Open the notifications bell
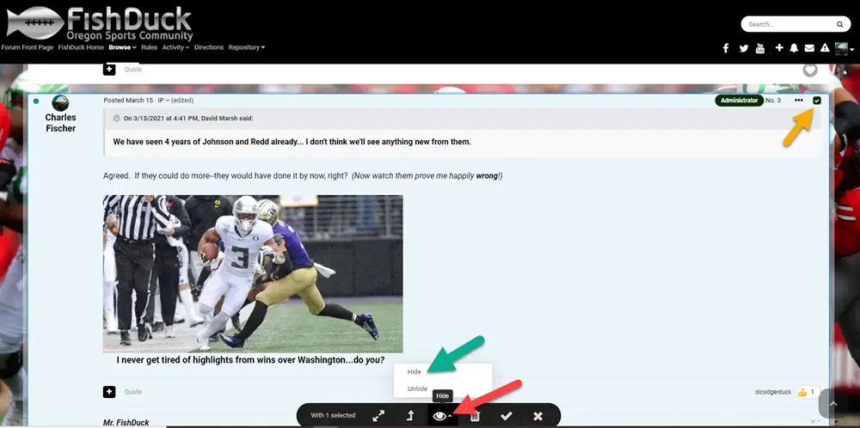The height and width of the screenshot is (428, 860). pyautogui.click(x=794, y=48)
